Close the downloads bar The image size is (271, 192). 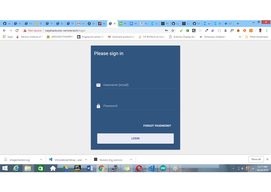[x=267, y=159]
